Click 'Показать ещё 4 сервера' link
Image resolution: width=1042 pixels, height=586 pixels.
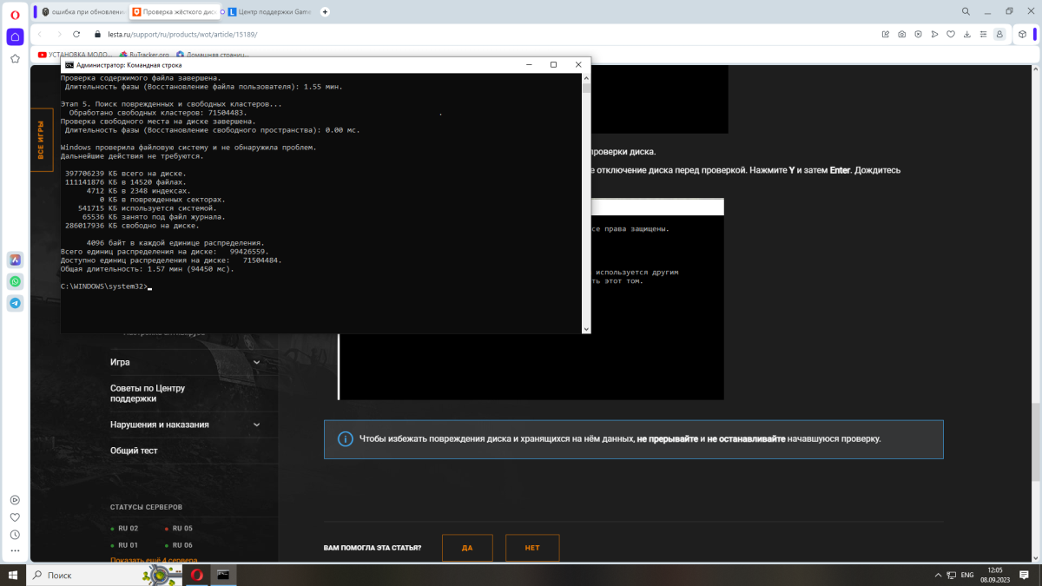coord(154,560)
